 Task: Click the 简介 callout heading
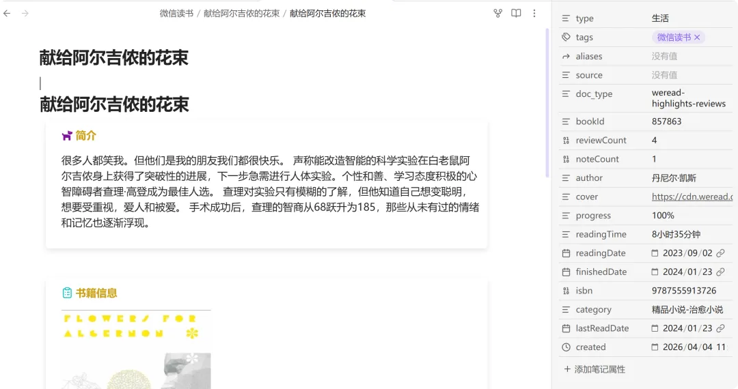(x=85, y=136)
